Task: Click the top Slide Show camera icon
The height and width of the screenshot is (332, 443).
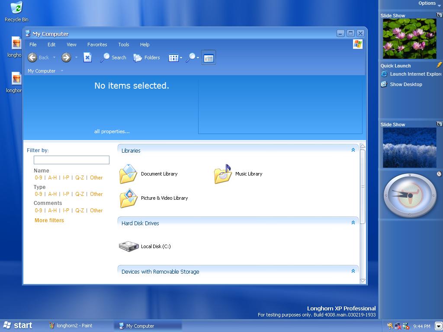Action: (x=440, y=15)
